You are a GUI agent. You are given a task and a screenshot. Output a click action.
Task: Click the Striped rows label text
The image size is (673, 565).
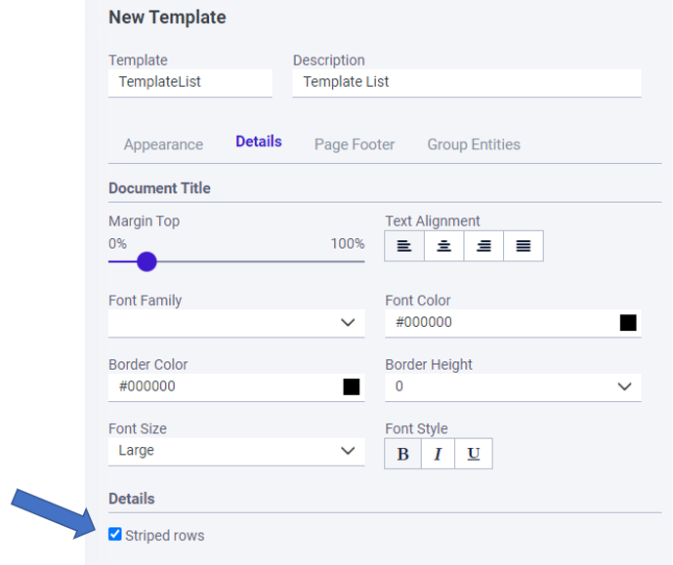click(x=165, y=536)
